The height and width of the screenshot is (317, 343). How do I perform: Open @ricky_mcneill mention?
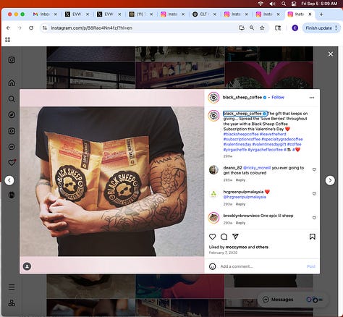257,168
